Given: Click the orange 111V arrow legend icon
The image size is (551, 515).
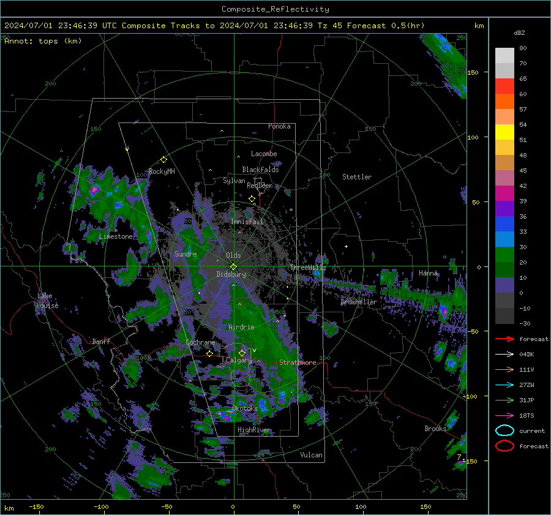Looking at the screenshot, I should point(504,369).
